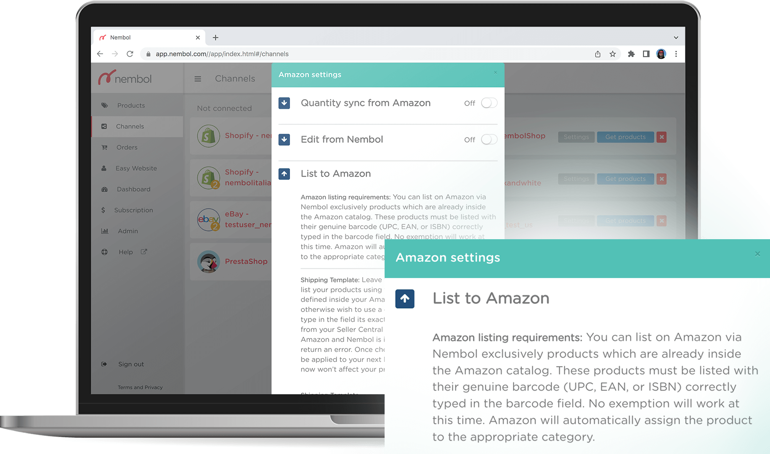Click the share page icon
This screenshot has height=454, width=770.
(x=597, y=54)
